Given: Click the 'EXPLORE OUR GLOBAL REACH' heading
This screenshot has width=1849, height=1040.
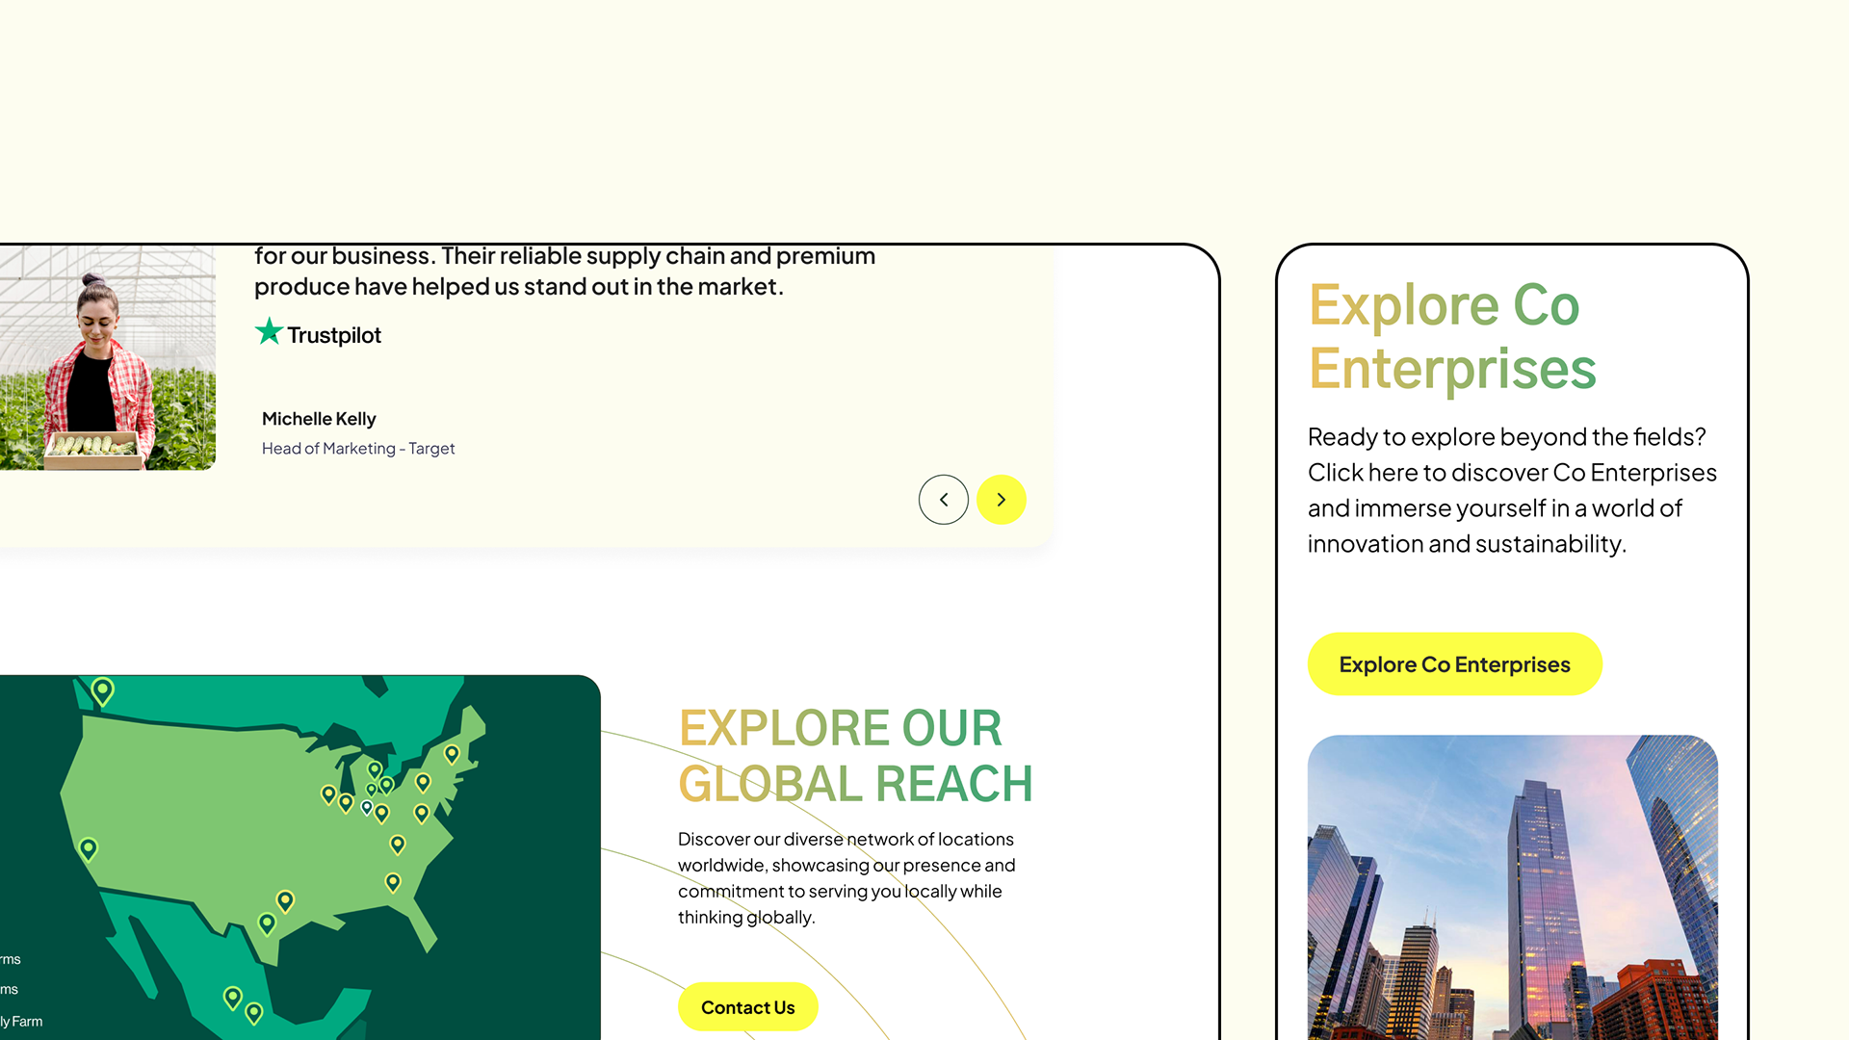Looking at the screenshot, I should tap(855, 756).
